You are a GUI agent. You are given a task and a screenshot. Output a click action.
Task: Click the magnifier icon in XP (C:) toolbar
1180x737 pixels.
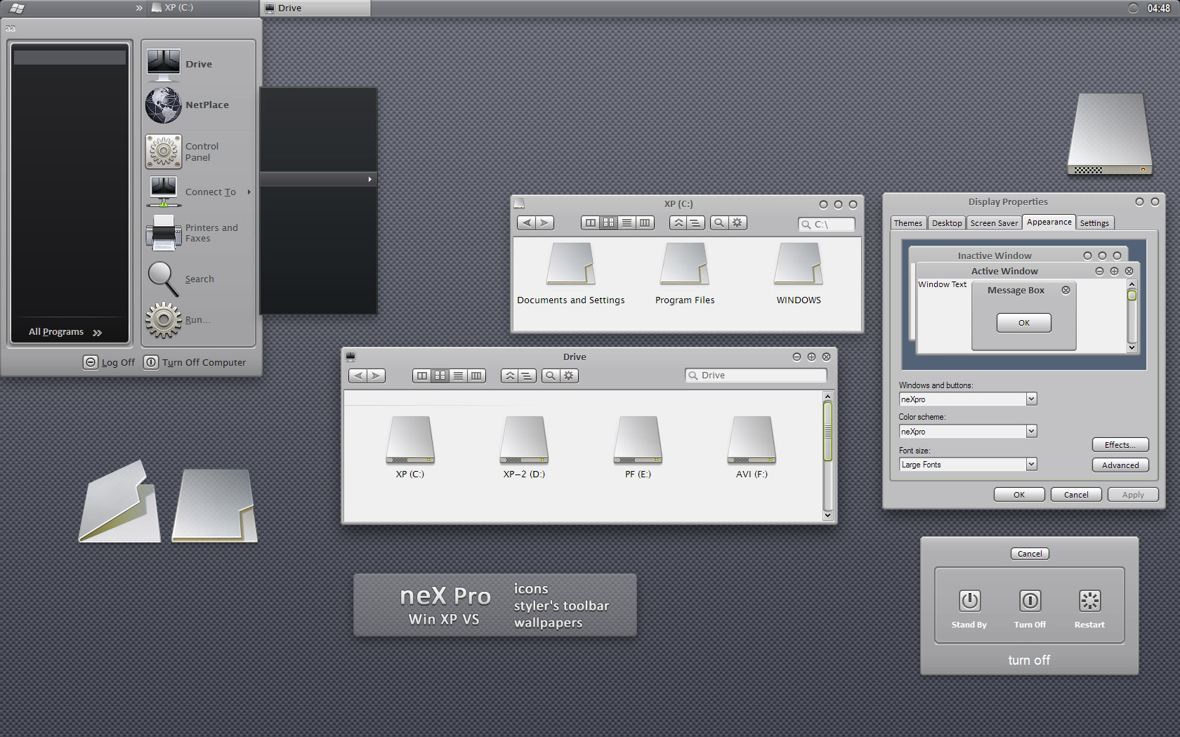pyautogui.click(x=719, y=223)
